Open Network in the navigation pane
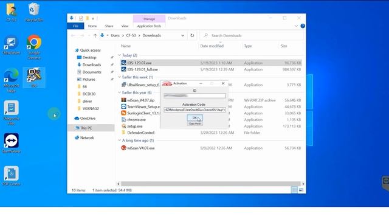Image resolution: width=389 pixels, height=219 pixels. pos(87,137)
